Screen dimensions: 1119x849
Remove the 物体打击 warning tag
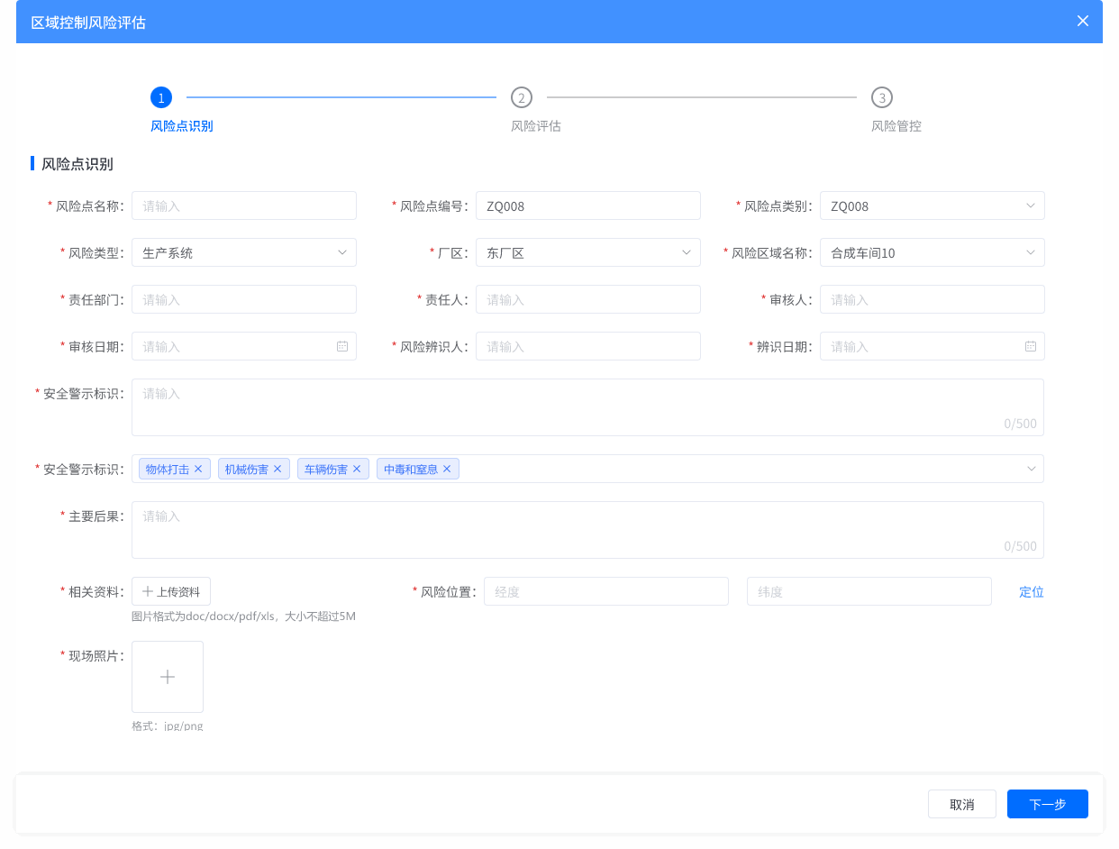click(200, 468)
